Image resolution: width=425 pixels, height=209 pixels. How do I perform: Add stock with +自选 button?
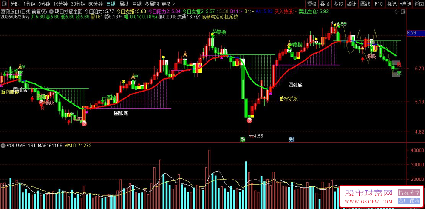click(405, 4)
